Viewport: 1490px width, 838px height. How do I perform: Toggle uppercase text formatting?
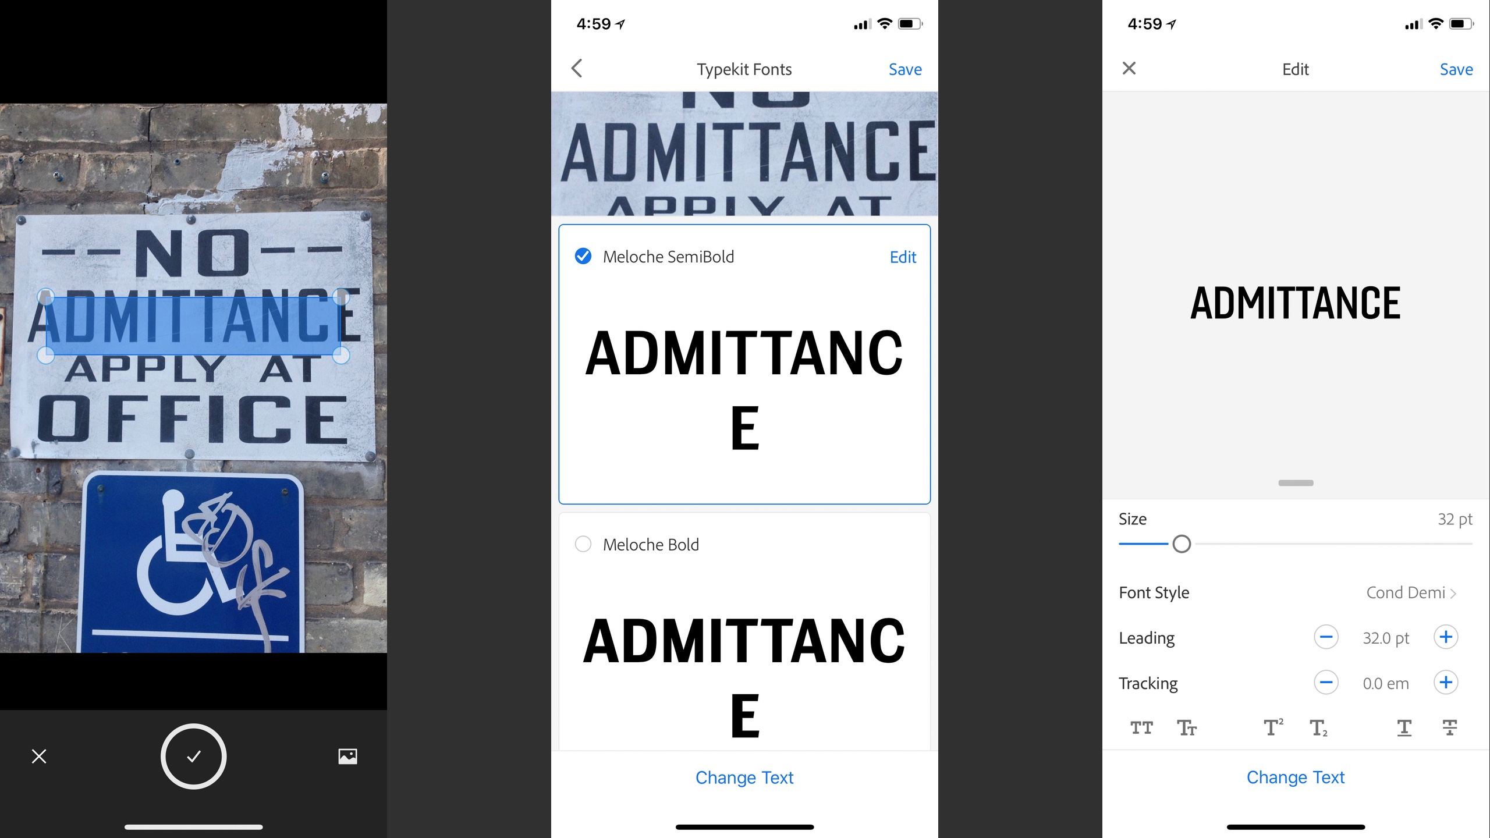tap(1141, 727)
